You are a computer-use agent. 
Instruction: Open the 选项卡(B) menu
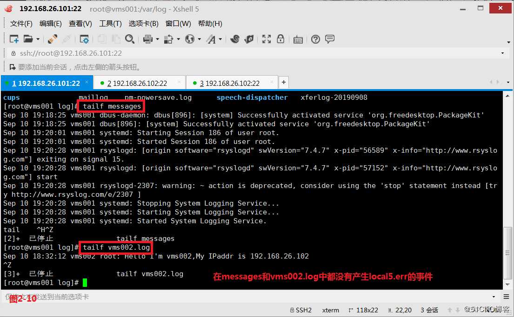pos(144,24)
